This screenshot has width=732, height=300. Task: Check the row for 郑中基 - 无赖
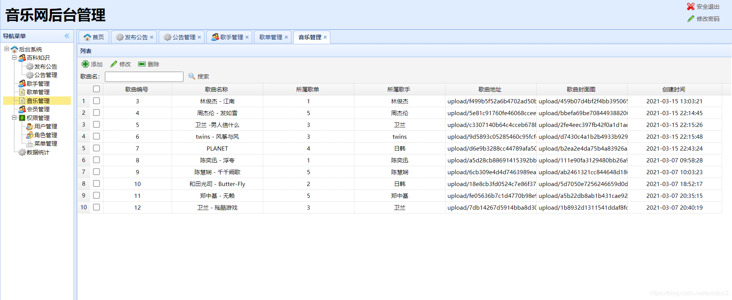click(97, 195)
